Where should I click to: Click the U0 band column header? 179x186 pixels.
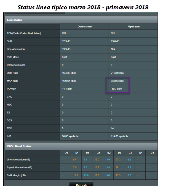(x=66, y=153)
